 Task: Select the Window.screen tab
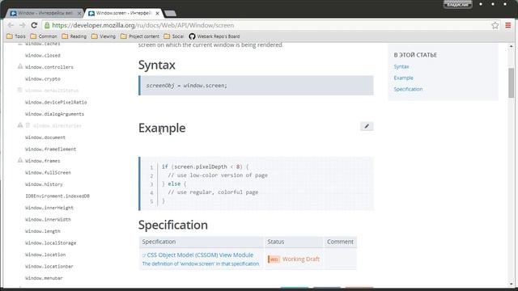coord(124,13)
